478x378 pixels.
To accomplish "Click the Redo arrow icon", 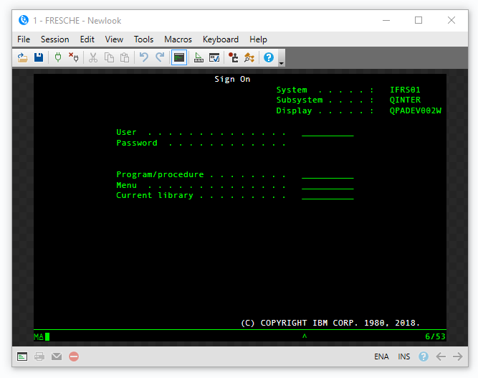I will (x=160, y=57).
